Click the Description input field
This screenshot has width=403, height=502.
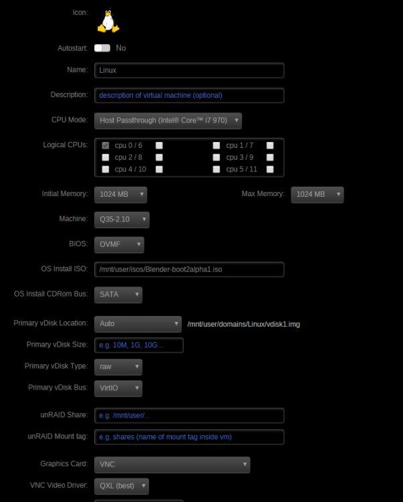(x=189, y=96)
